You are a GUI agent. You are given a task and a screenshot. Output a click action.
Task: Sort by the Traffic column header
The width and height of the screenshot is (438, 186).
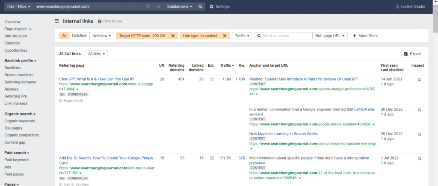pos(227,65)
